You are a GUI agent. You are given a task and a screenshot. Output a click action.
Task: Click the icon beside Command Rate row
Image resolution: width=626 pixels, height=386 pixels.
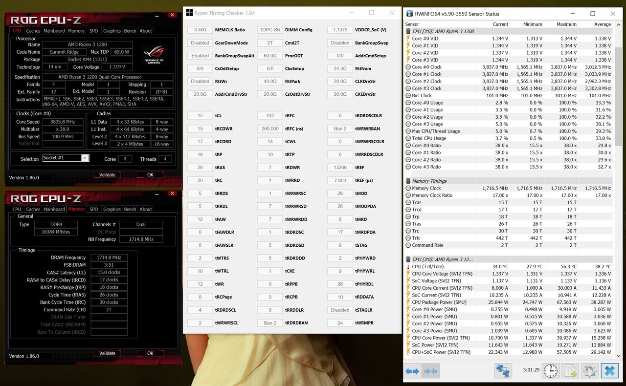(408, 245)
